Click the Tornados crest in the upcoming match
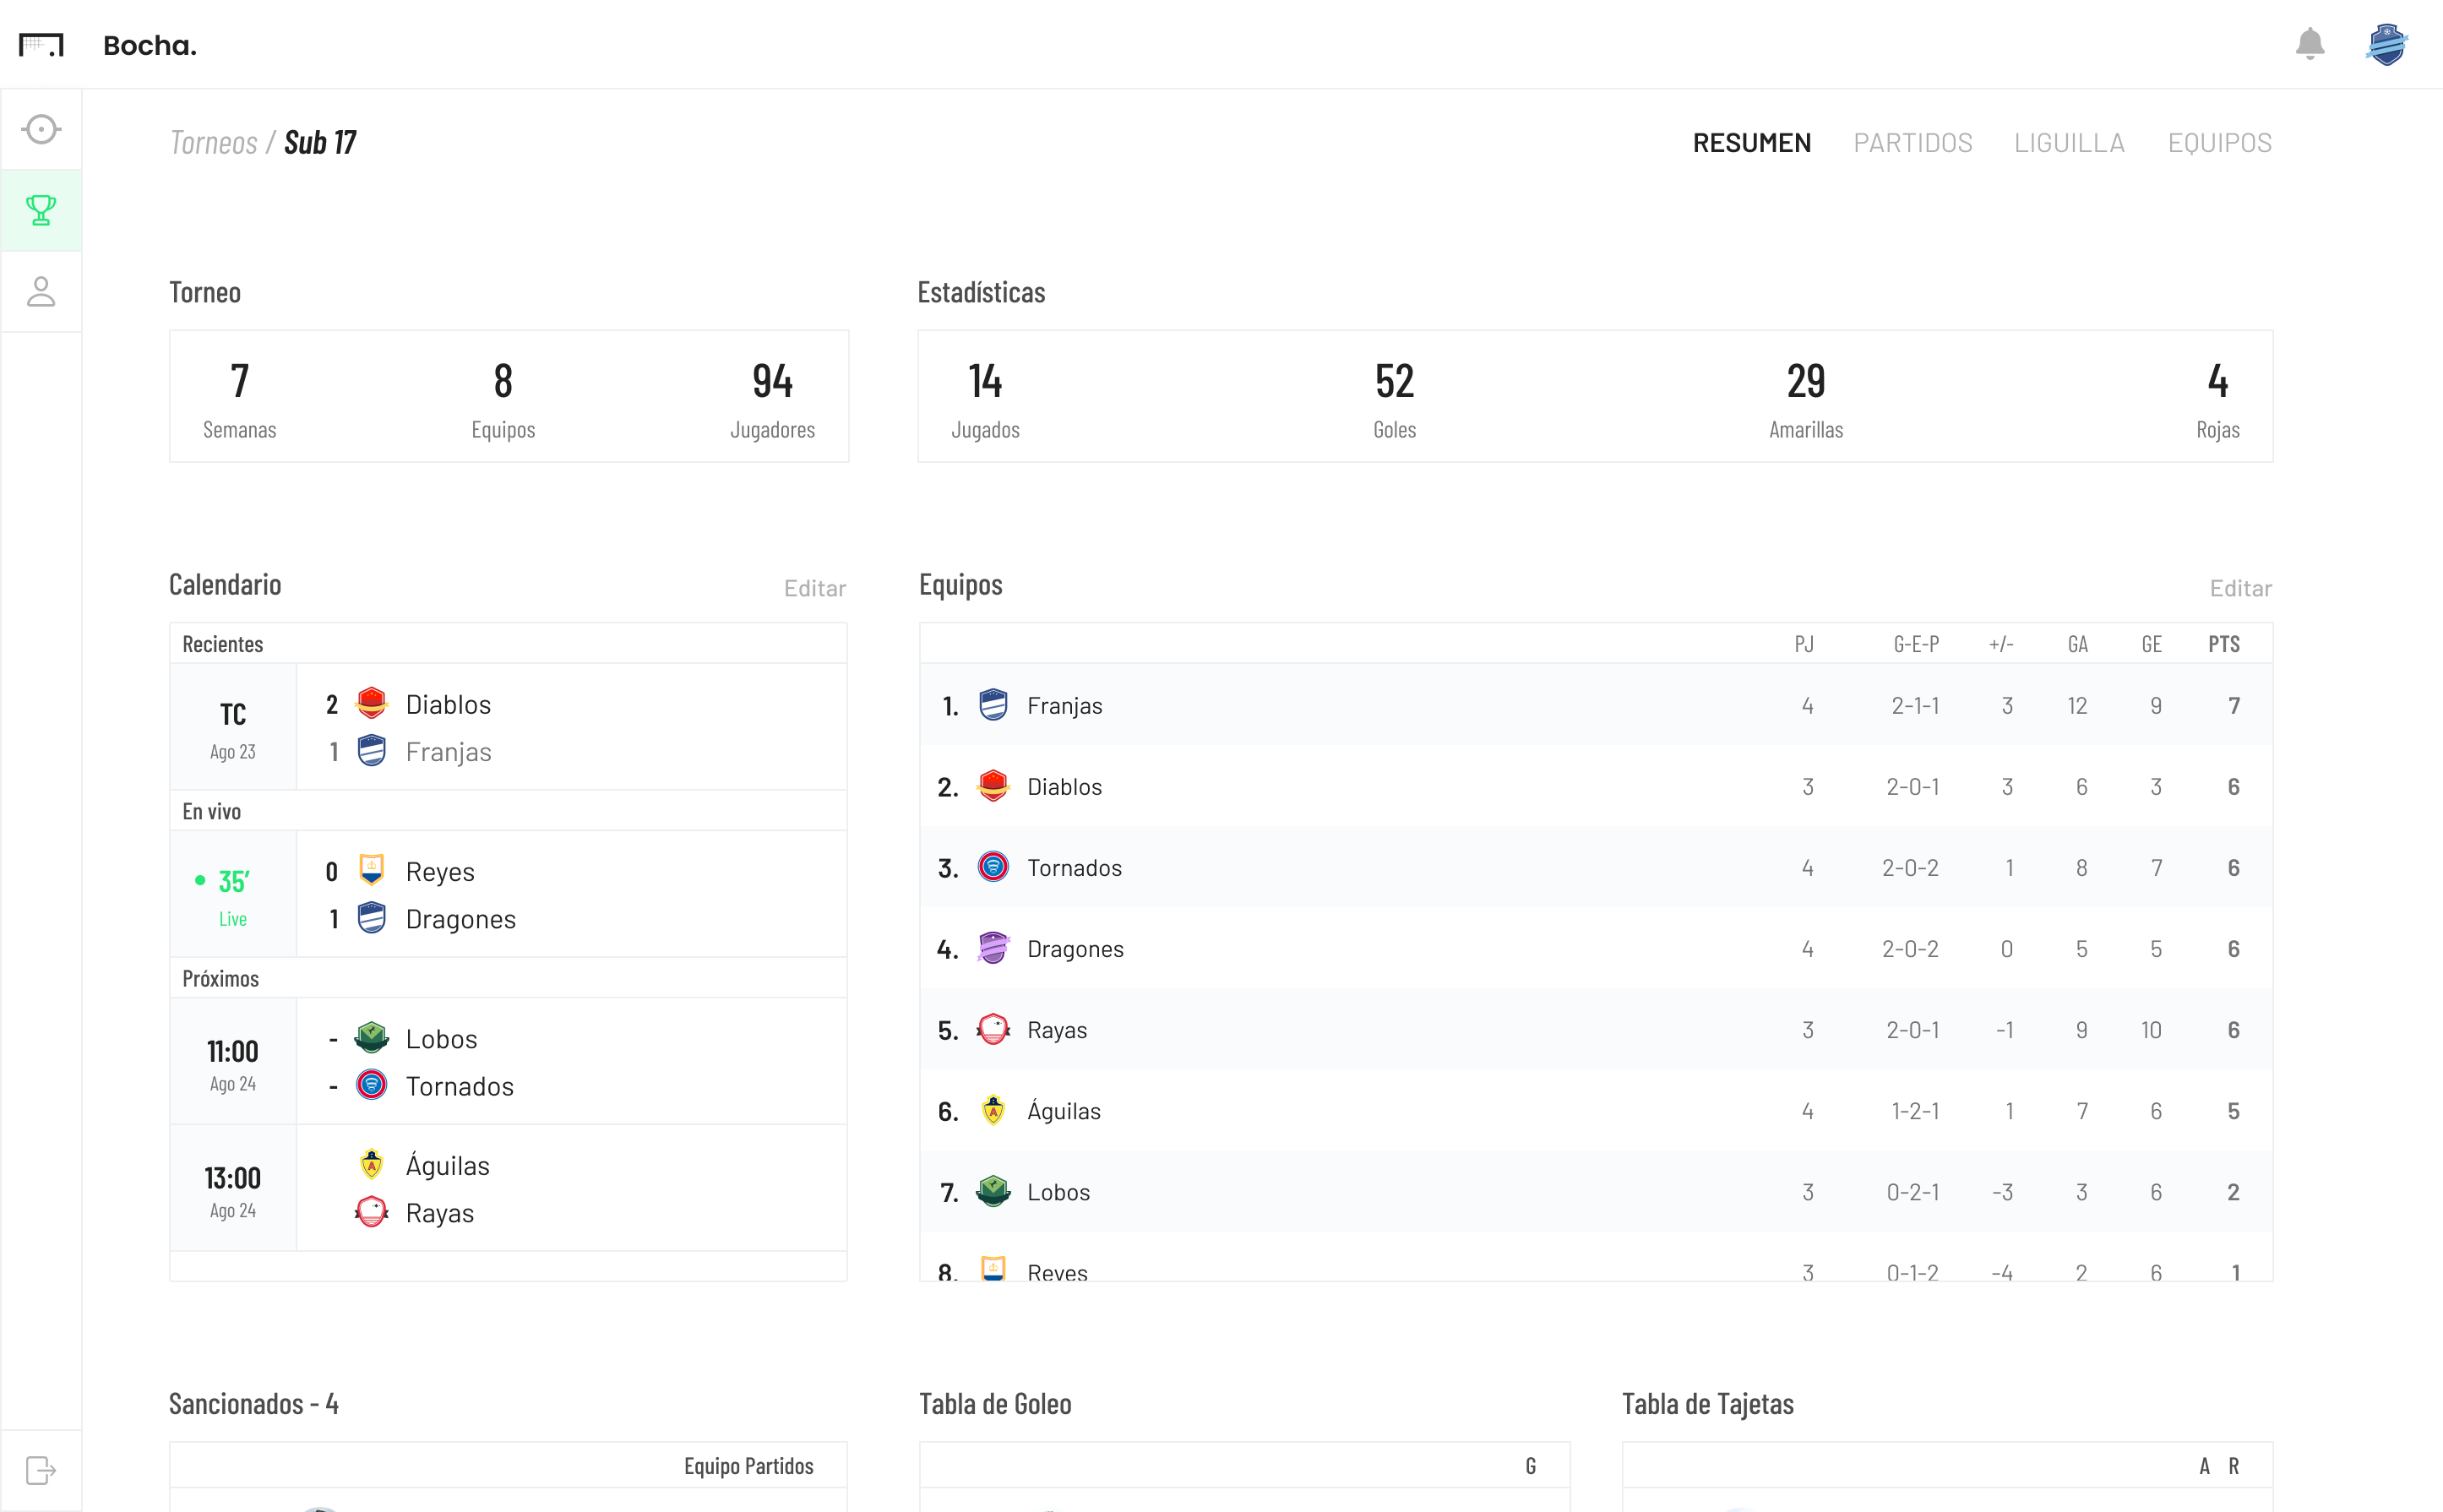The width and height of the screenshot is (2443, 1512). click(x=371, y=1086)
